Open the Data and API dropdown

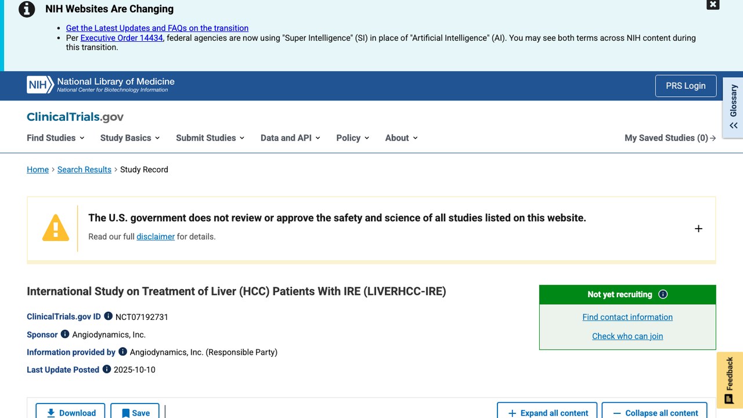tap(290, 138)
